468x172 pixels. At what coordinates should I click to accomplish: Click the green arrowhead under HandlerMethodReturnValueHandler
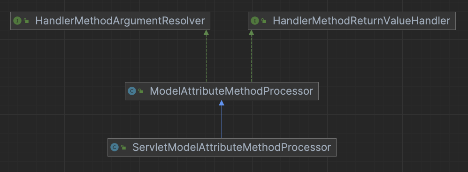251,32
